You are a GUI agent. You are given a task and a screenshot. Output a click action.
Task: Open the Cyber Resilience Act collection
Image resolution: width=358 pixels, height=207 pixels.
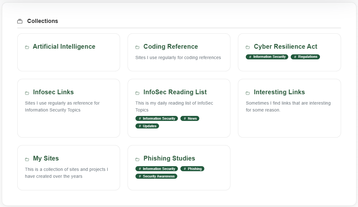pyautogui.click(x=285, y=46)
